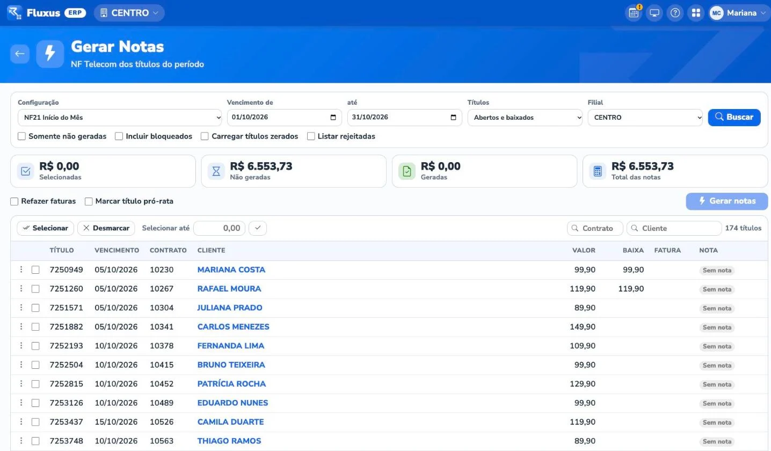771x451 pixels.
Task: Click the VENCIMENTO column header
Action: 117,250
